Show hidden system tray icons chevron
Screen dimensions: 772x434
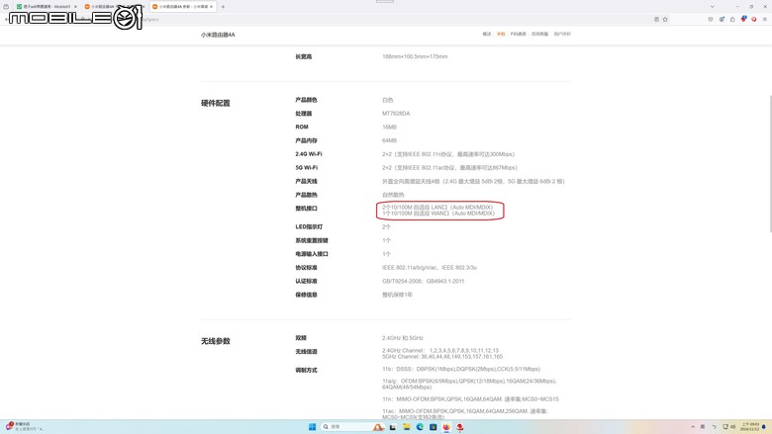pos(693,427)
